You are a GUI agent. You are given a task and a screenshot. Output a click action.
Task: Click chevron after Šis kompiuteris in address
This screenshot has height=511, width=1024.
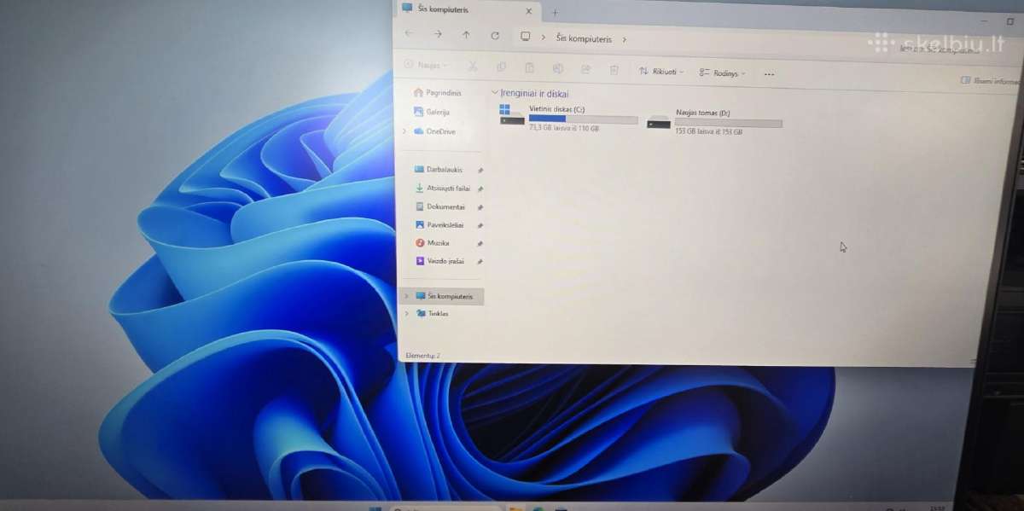(x=625, y=39)
